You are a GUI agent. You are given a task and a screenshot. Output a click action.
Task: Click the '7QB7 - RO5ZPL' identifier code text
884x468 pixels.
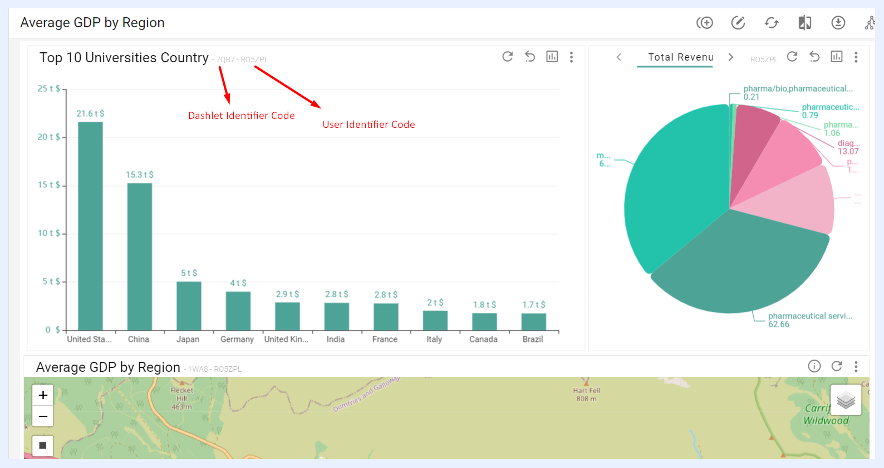coord(242,59)
